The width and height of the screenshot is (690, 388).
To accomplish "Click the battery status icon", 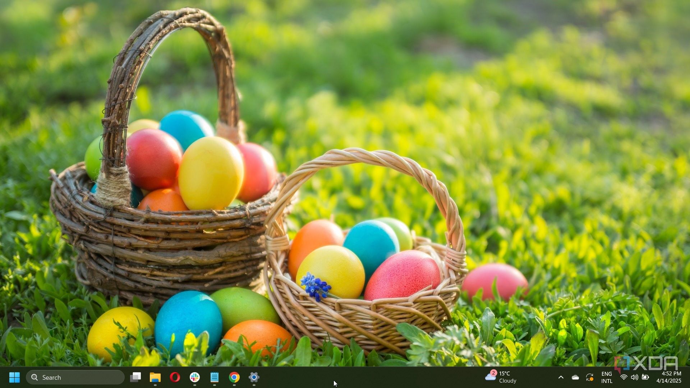I will tap(646, 377).
